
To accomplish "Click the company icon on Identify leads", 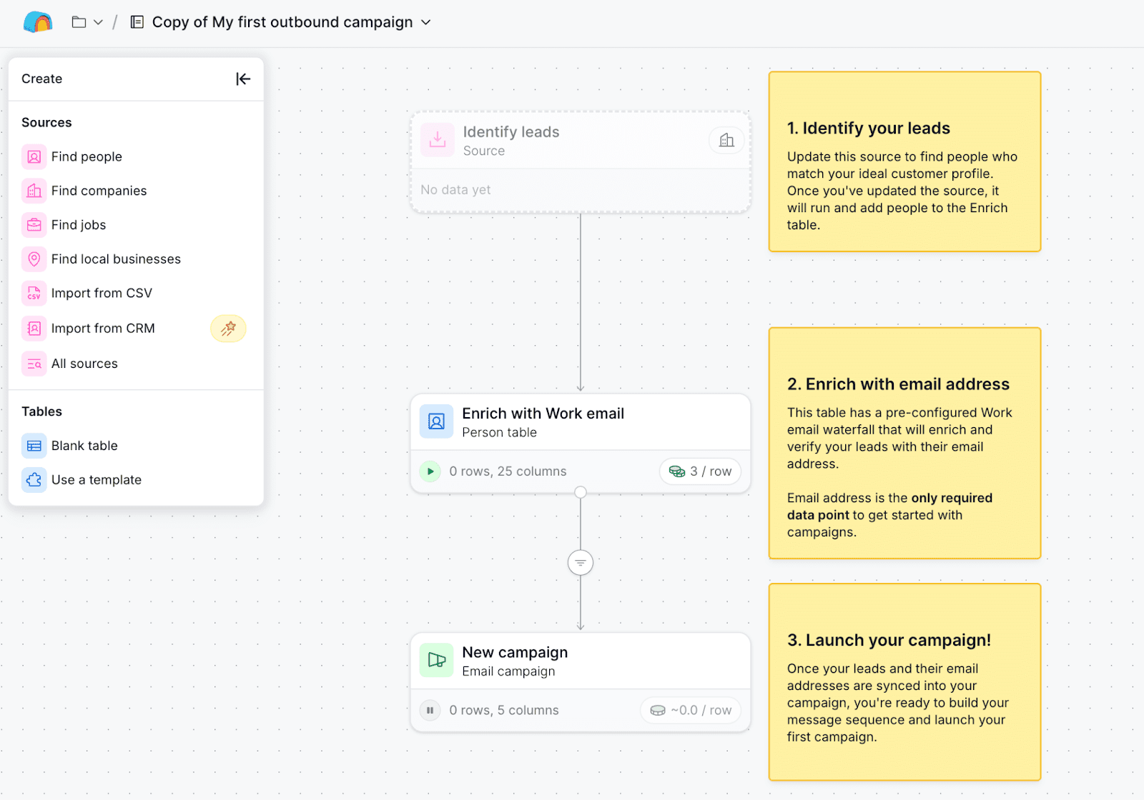I will (x=726, y=140).
